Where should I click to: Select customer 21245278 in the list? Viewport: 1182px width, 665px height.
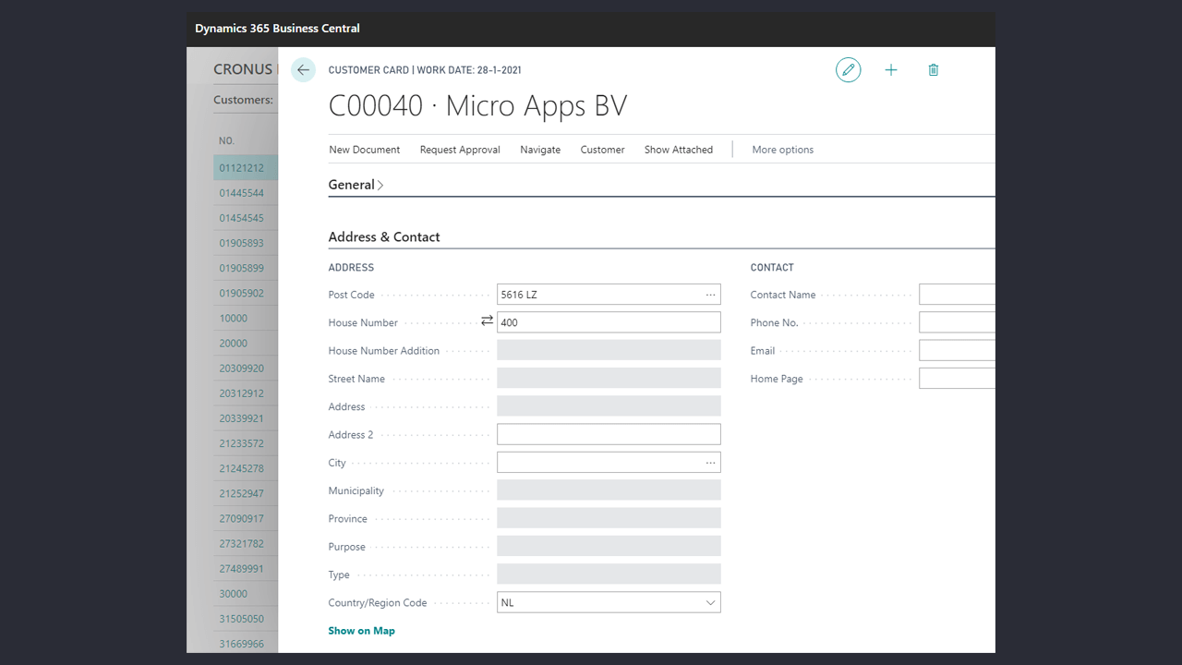(x=242, y=468)
